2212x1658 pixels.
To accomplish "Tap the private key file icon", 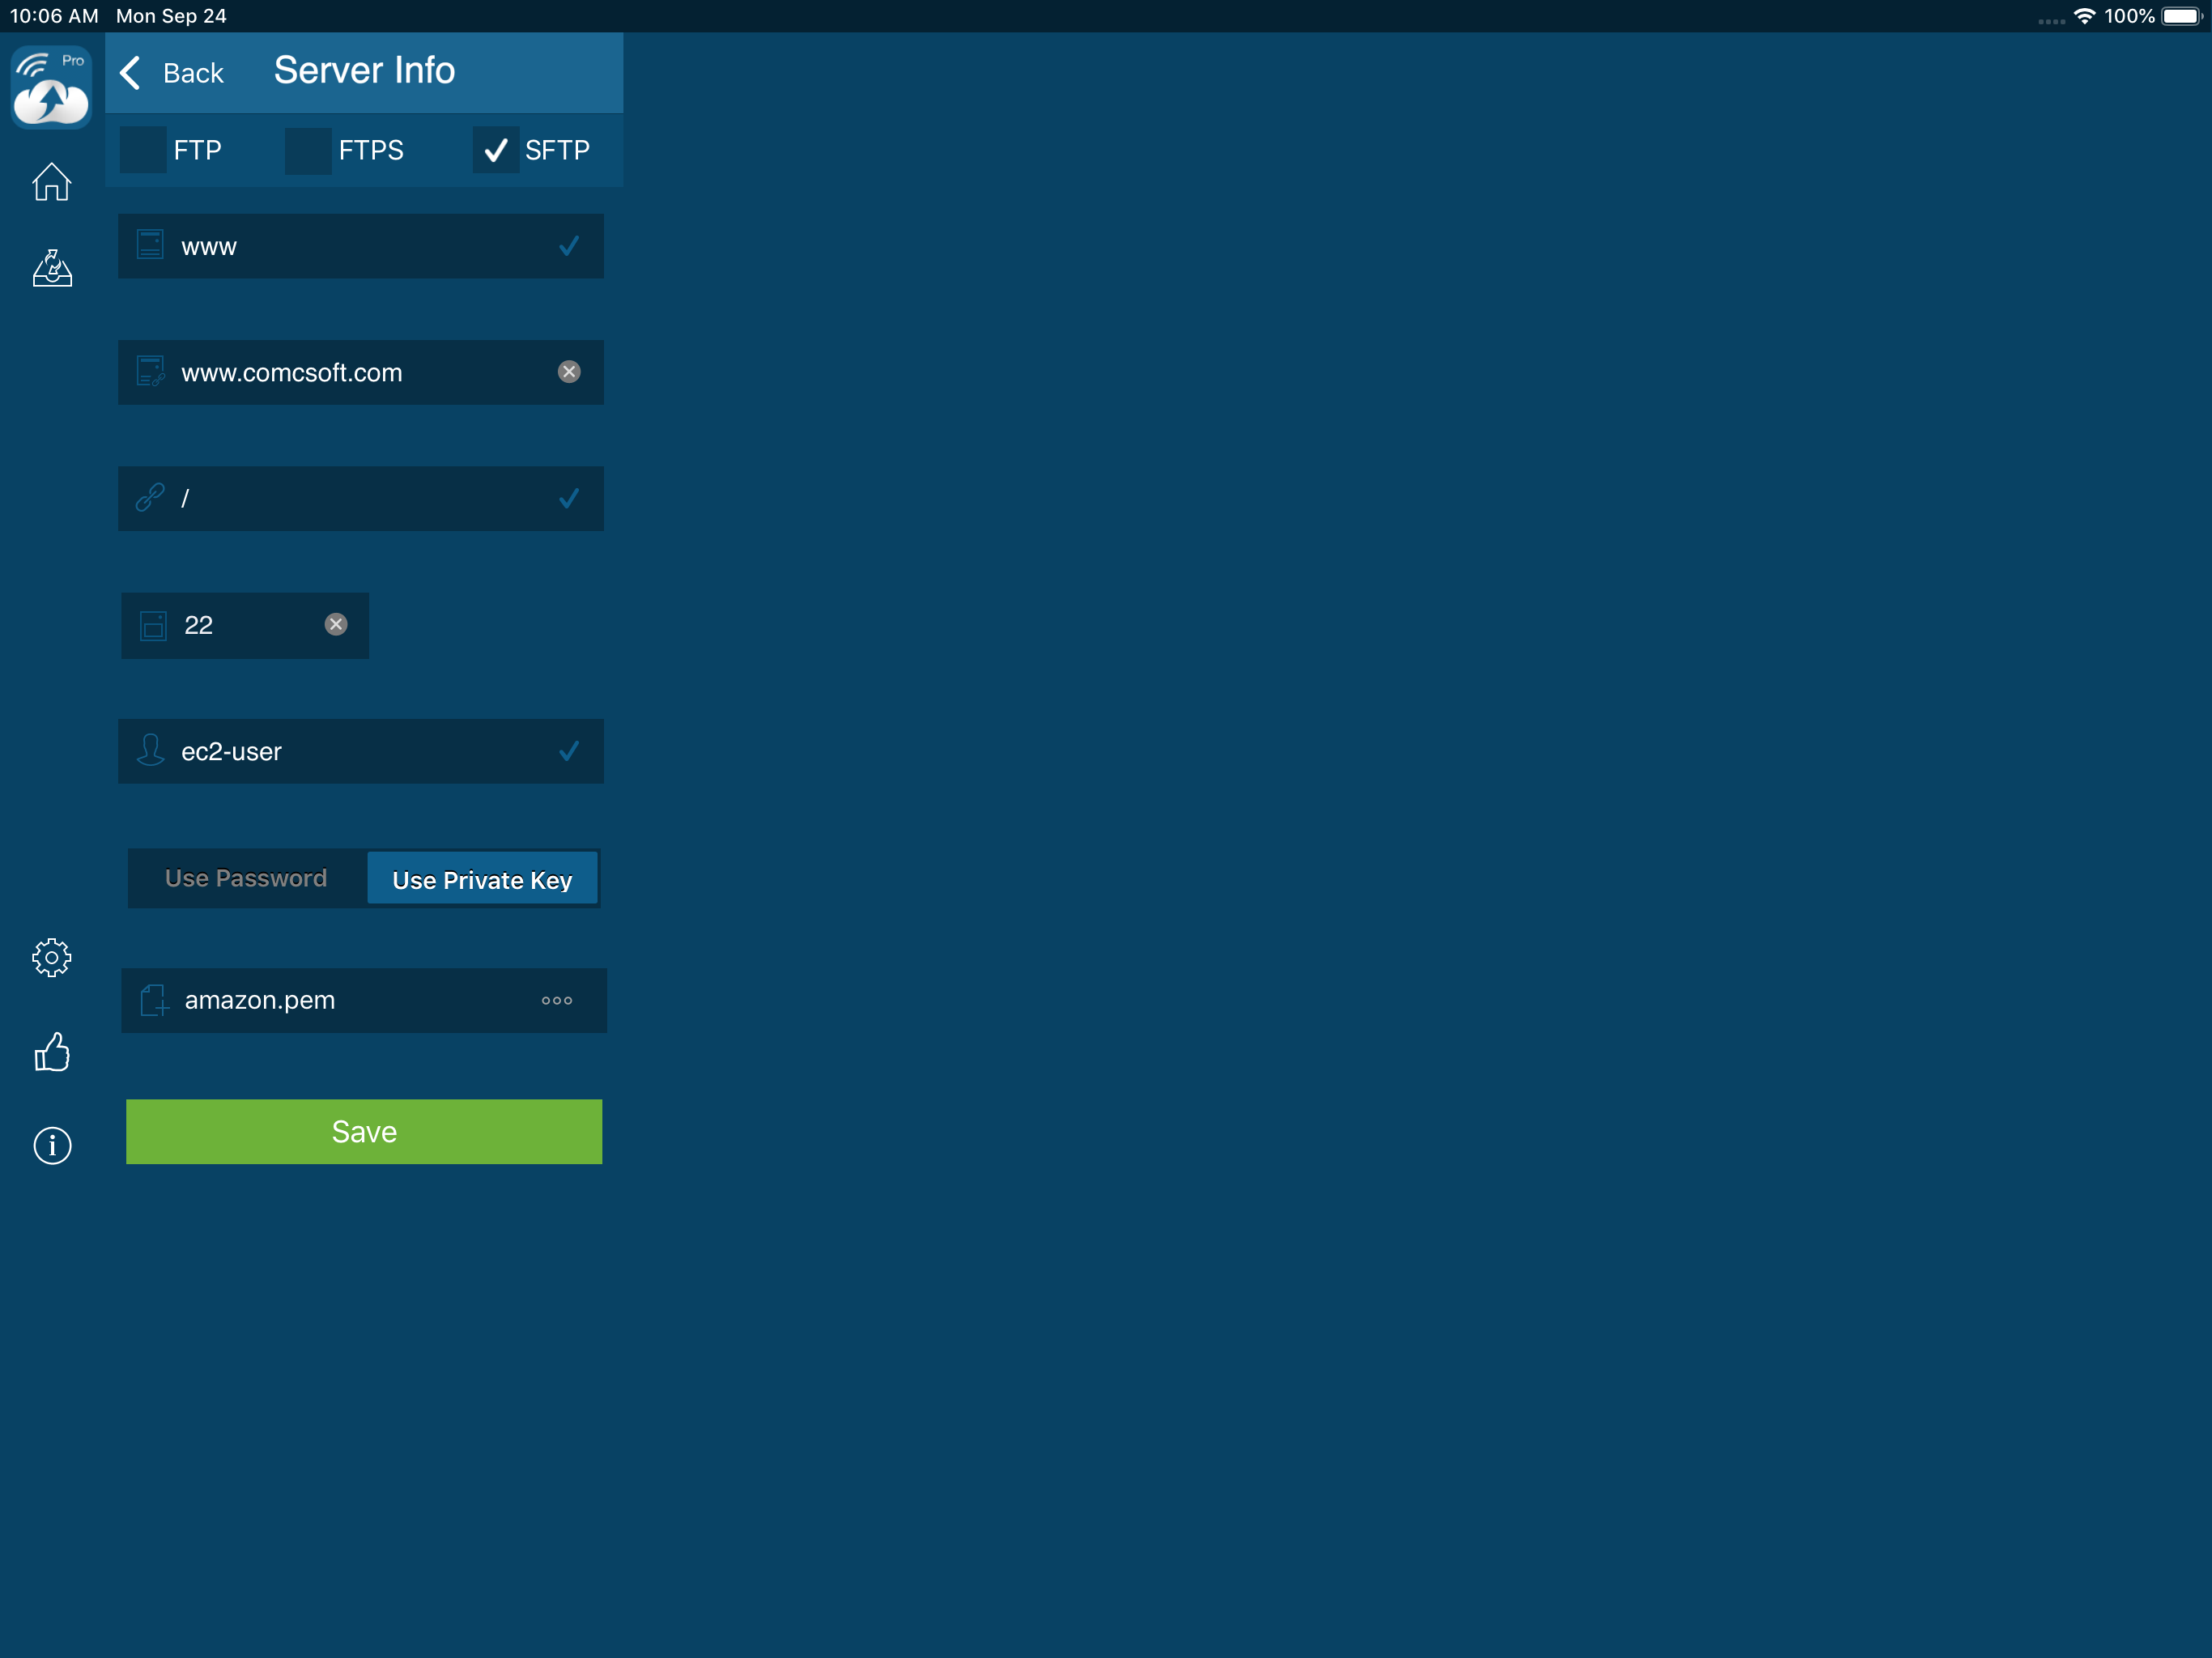I will [x=154, y=1000].
